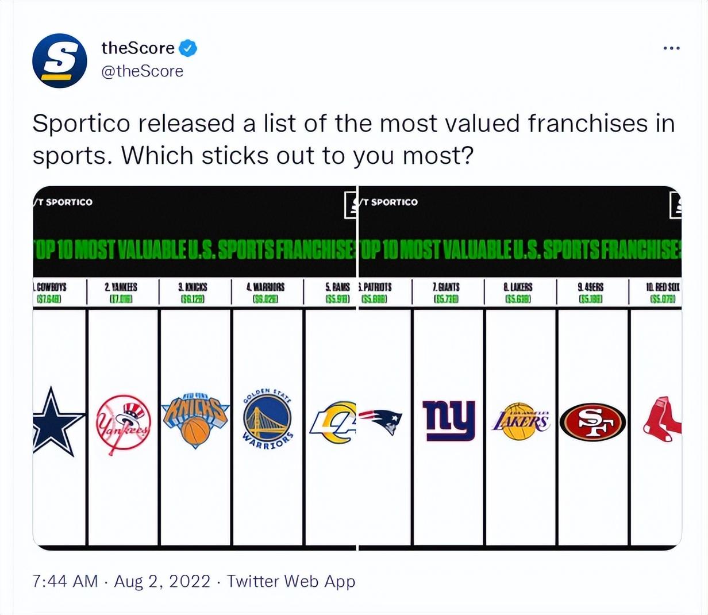
Task: Click the Los Angeles Lakers logo
Action: 521,421
